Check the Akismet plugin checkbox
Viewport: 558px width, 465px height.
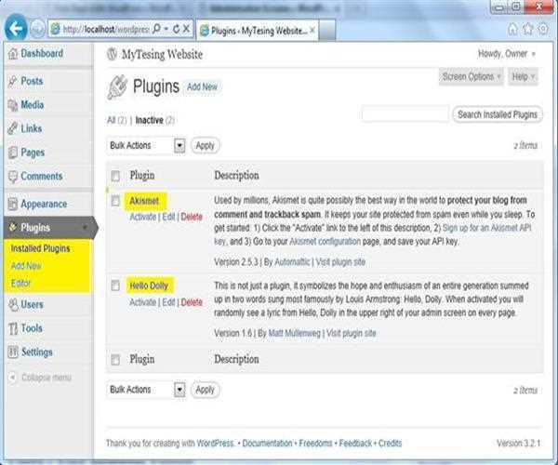115,200
